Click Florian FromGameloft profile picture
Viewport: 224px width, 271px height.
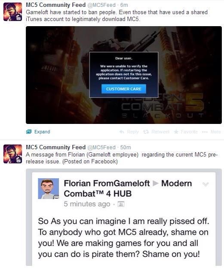click(48, 189)
